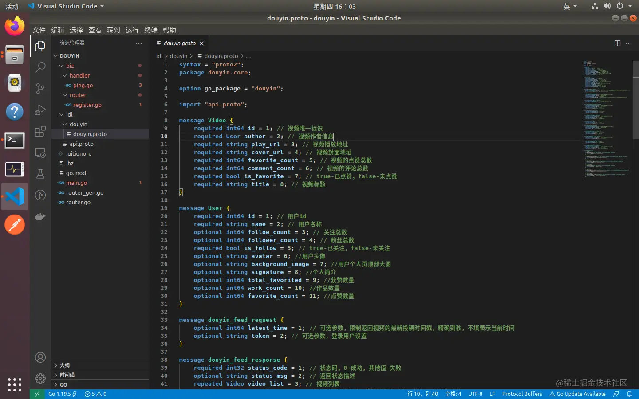
Task: Open the 终端 menu
Action: [x=151, y=30]
